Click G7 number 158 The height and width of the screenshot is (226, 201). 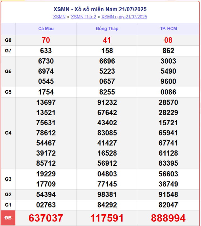(107, 51)
